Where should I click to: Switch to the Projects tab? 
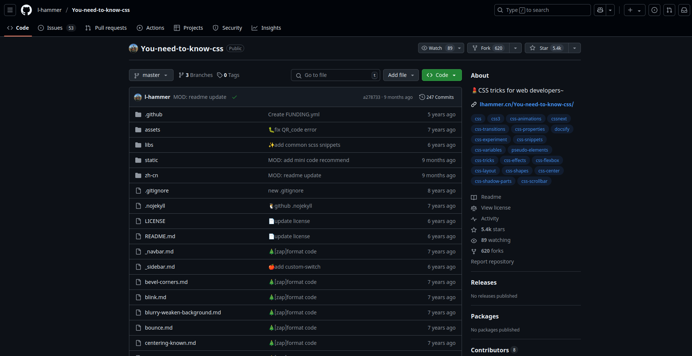tap(188, 28)
